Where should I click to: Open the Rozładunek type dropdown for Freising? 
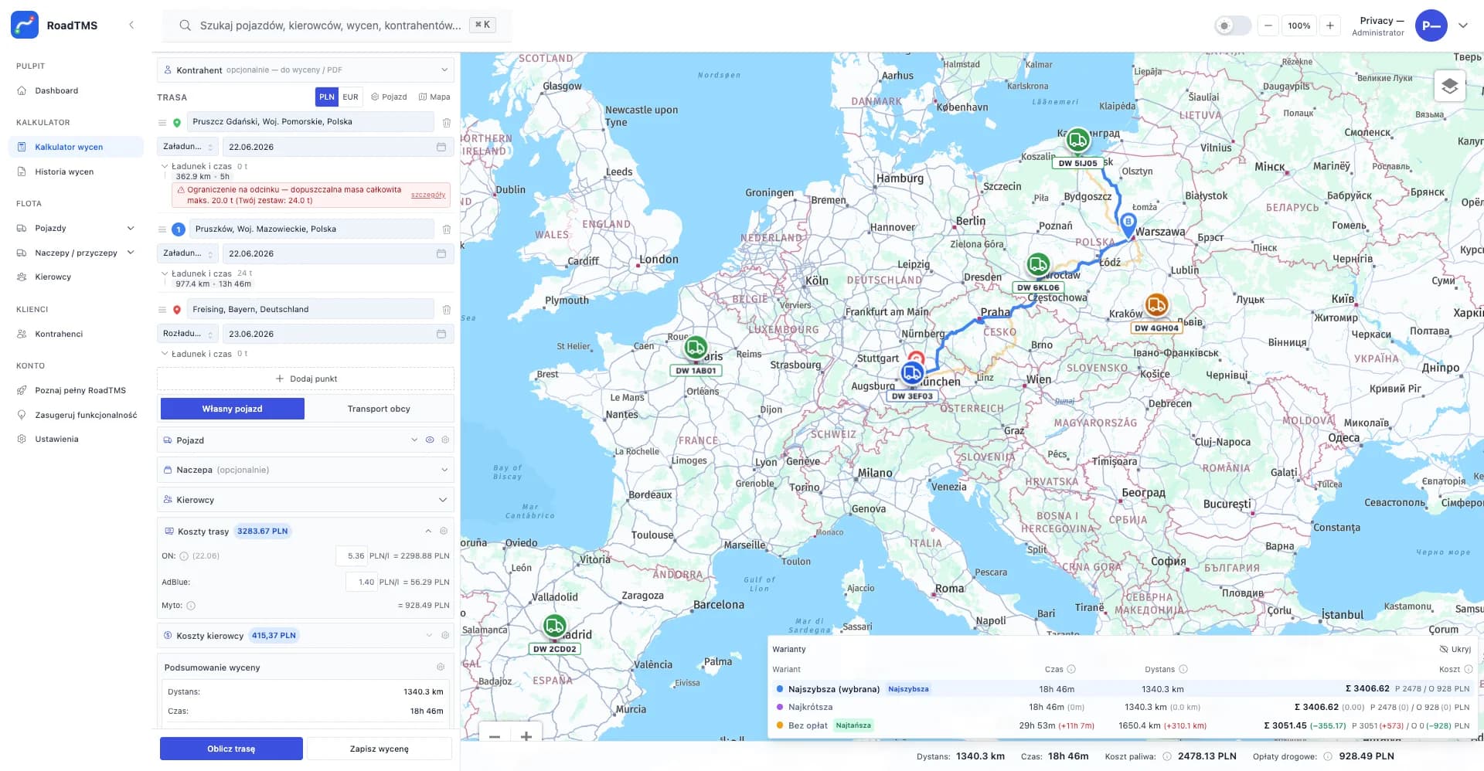click(188, 334)
